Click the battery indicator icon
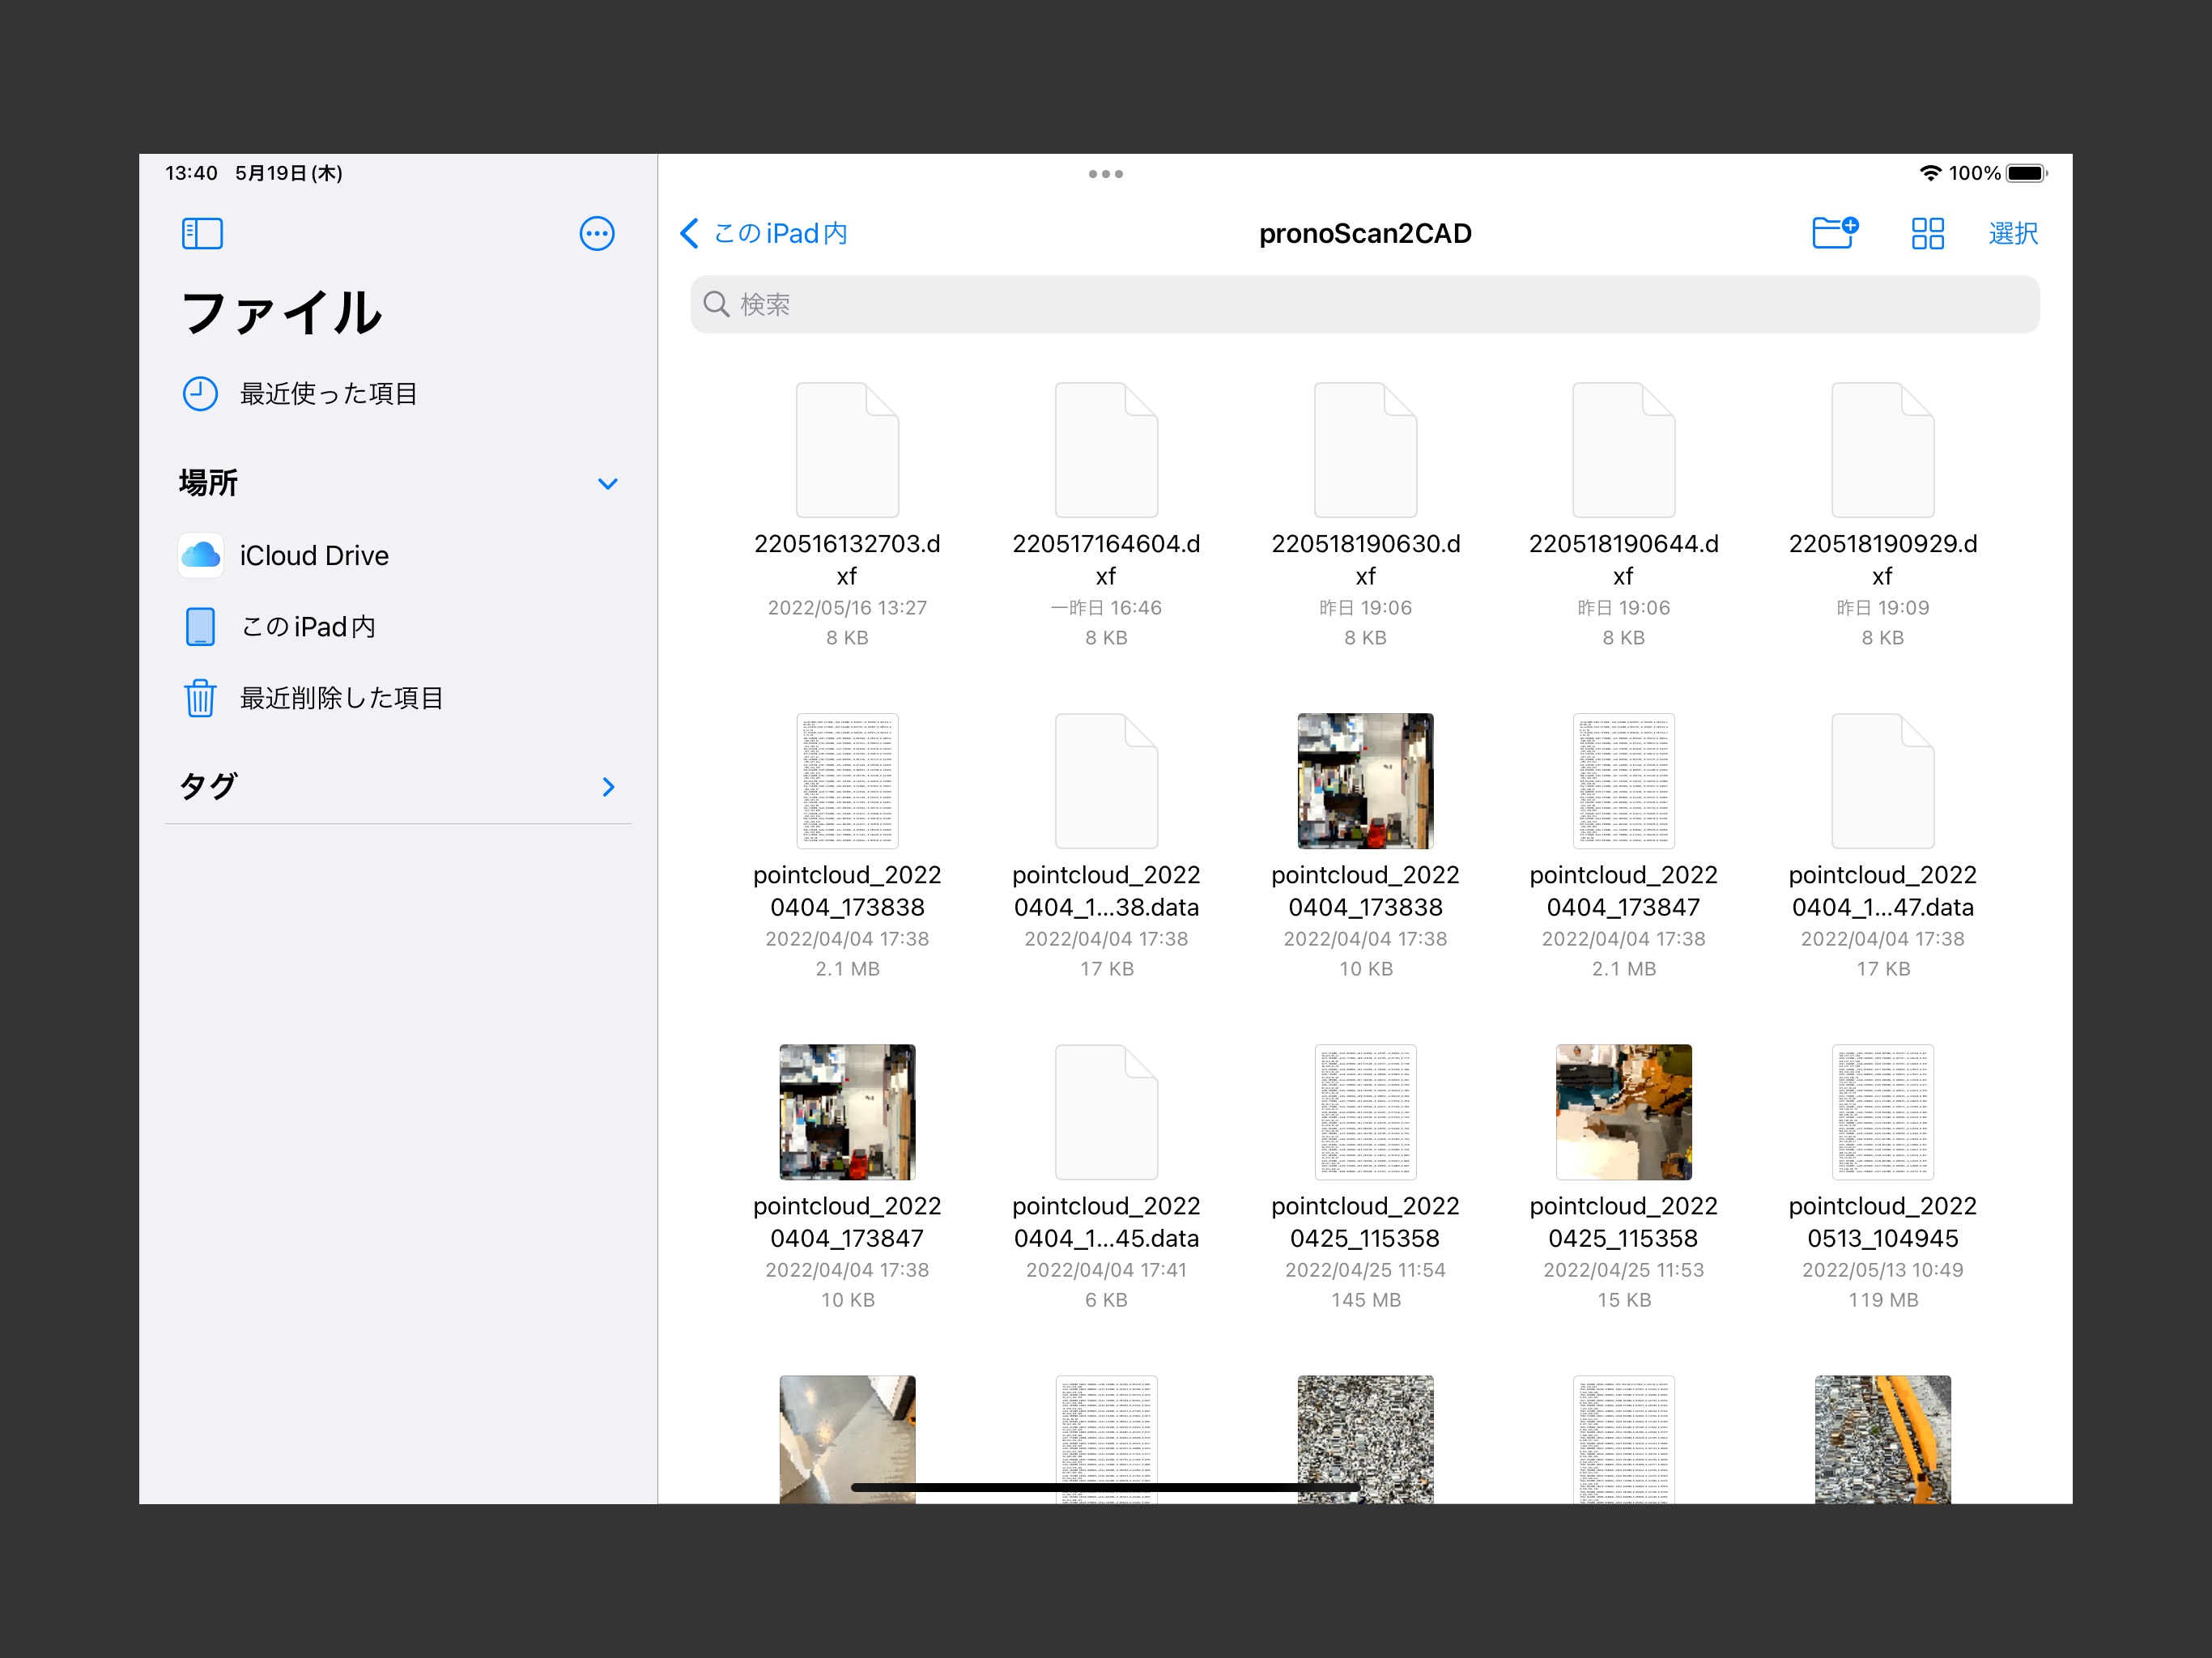2212x1658 pixels. (x=2026, y=173)
